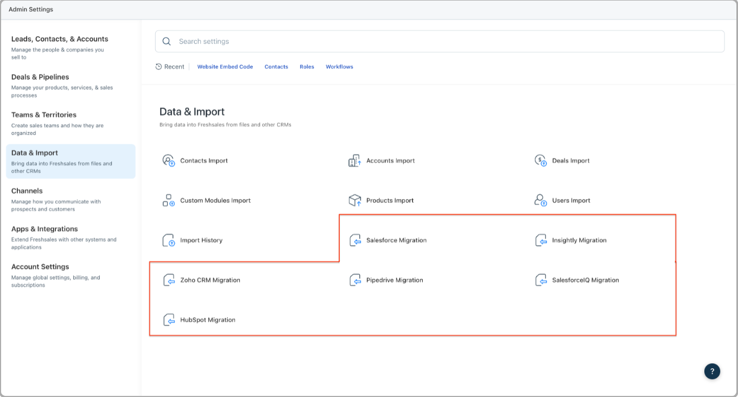Open Contacts Import option

[204, 161]
